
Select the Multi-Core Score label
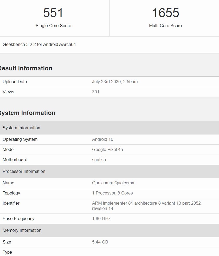click(165, 26)
